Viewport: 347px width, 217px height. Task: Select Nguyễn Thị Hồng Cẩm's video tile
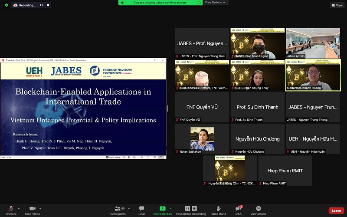(230, 171)
